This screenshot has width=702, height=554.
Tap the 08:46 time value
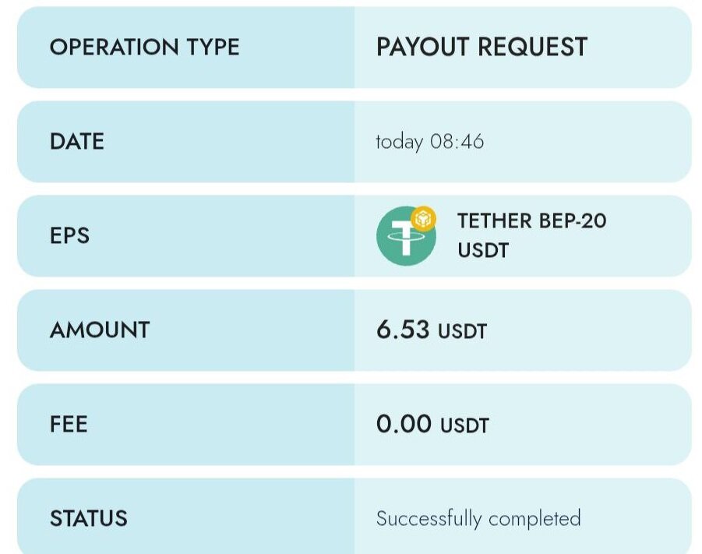tap(456, 142)
